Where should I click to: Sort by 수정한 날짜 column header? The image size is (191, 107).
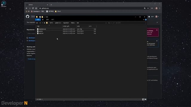tap(69, 26)
